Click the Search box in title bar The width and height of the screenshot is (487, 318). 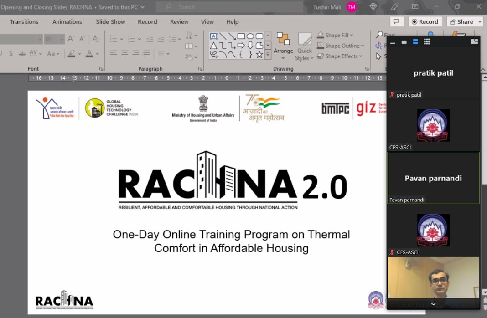pos(229,6)
